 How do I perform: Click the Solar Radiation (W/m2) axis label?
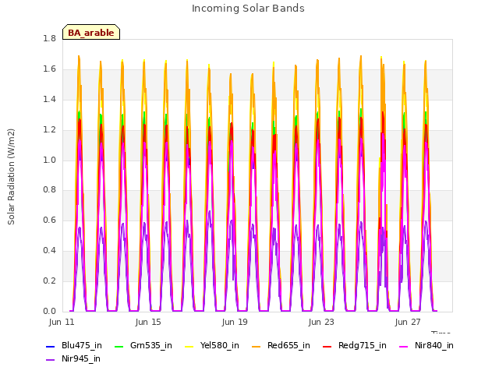coord(11,177)
